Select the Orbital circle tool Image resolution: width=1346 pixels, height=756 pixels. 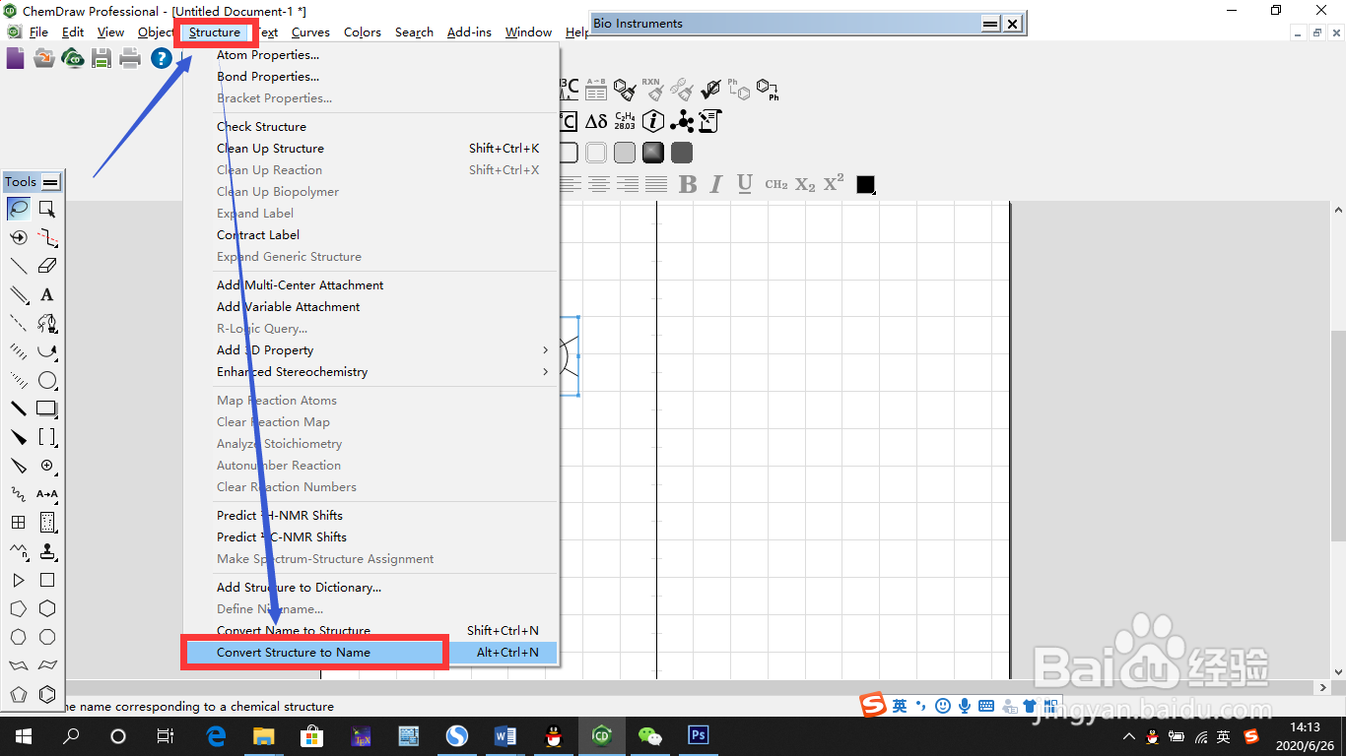[46, 380]
